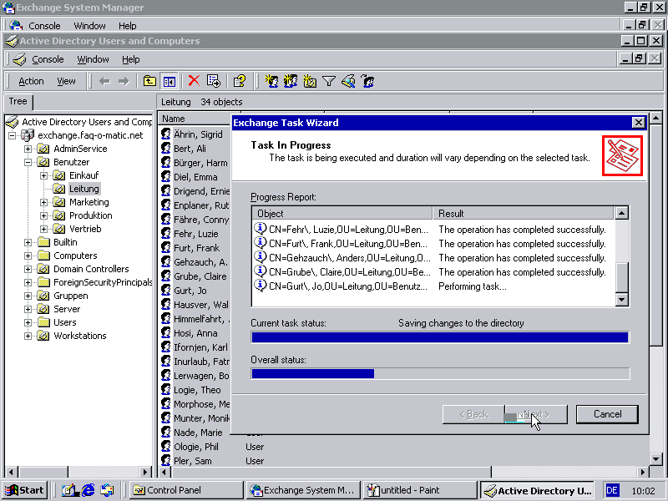Click the Internet Explorer quick launch icon

[x=88, y=490]
